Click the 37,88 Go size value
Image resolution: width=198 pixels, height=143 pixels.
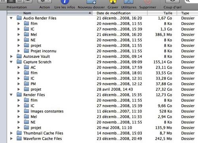point(164,84)
